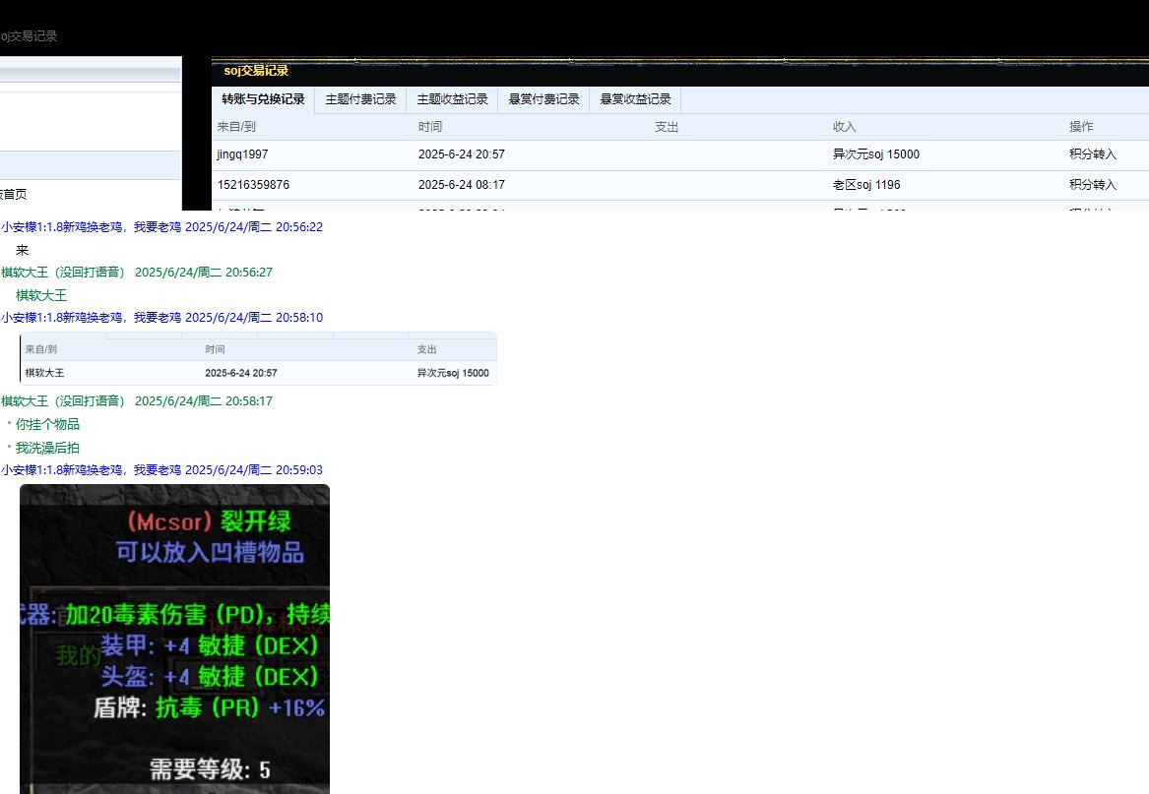
Task: Click 积分转入 in the 15216359876 row
Action: pyautogui.click(x=1093, y=185)
